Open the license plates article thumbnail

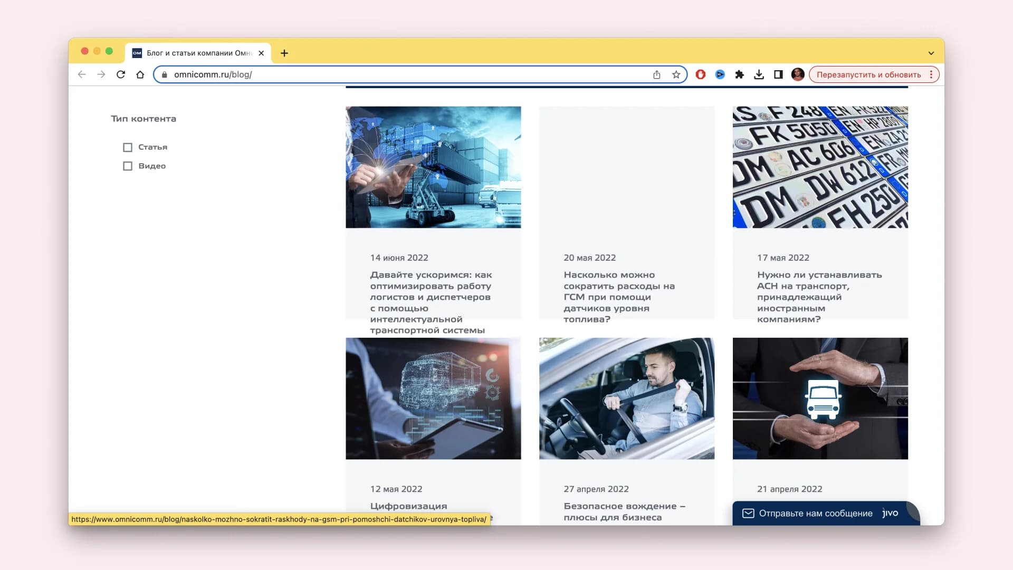(820, 167)
